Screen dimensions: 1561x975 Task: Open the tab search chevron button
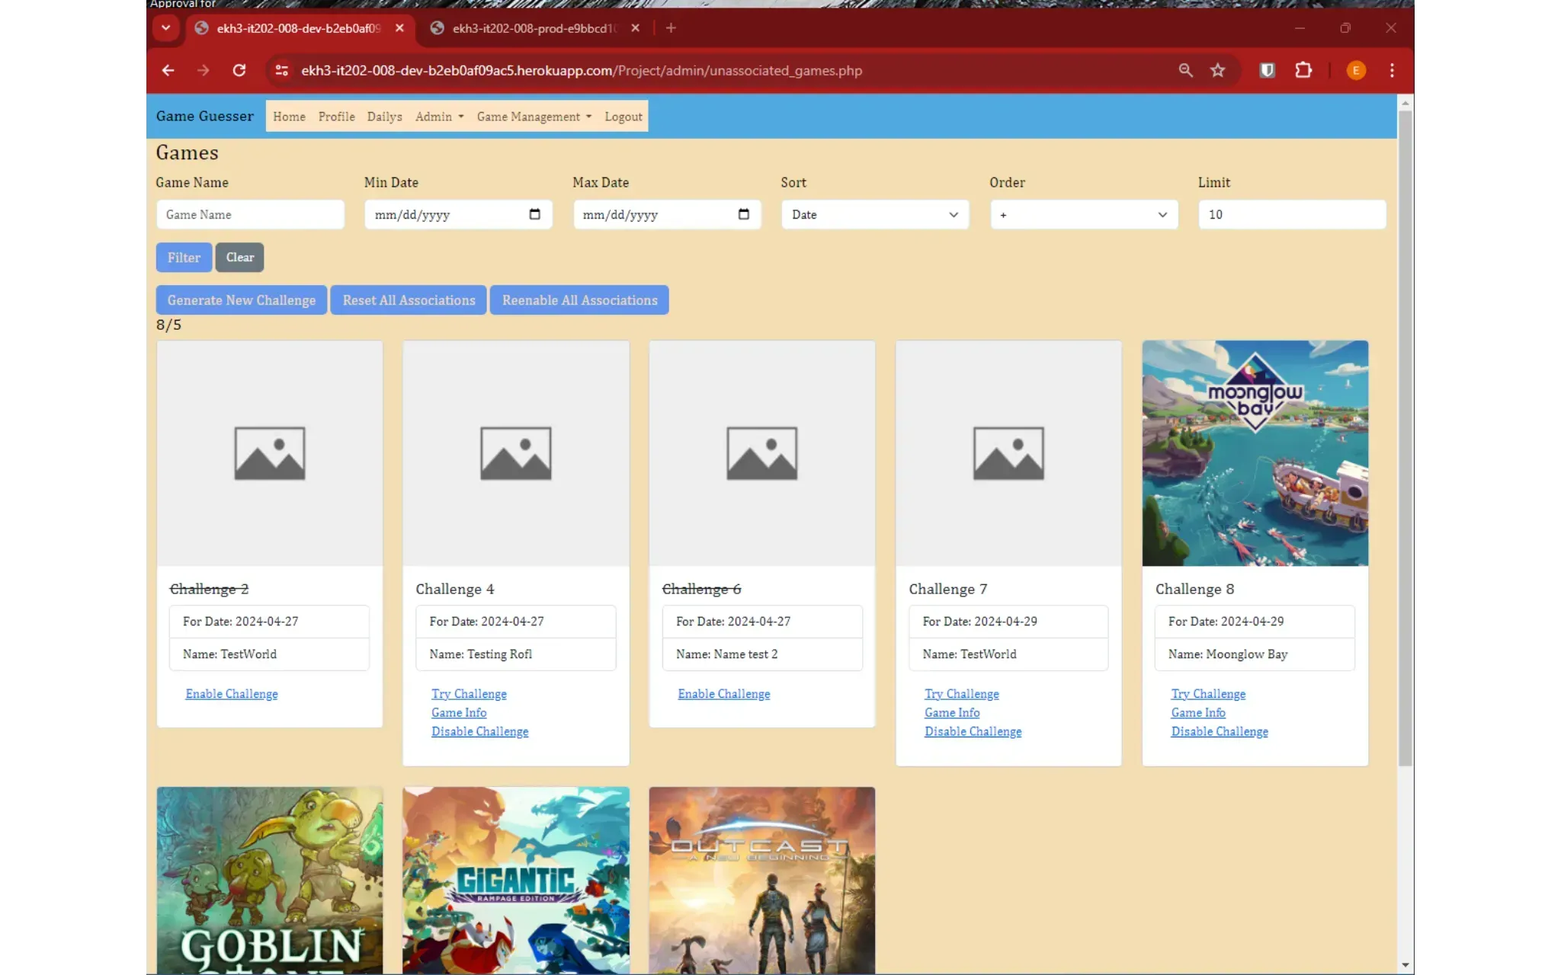coord(165,28)
